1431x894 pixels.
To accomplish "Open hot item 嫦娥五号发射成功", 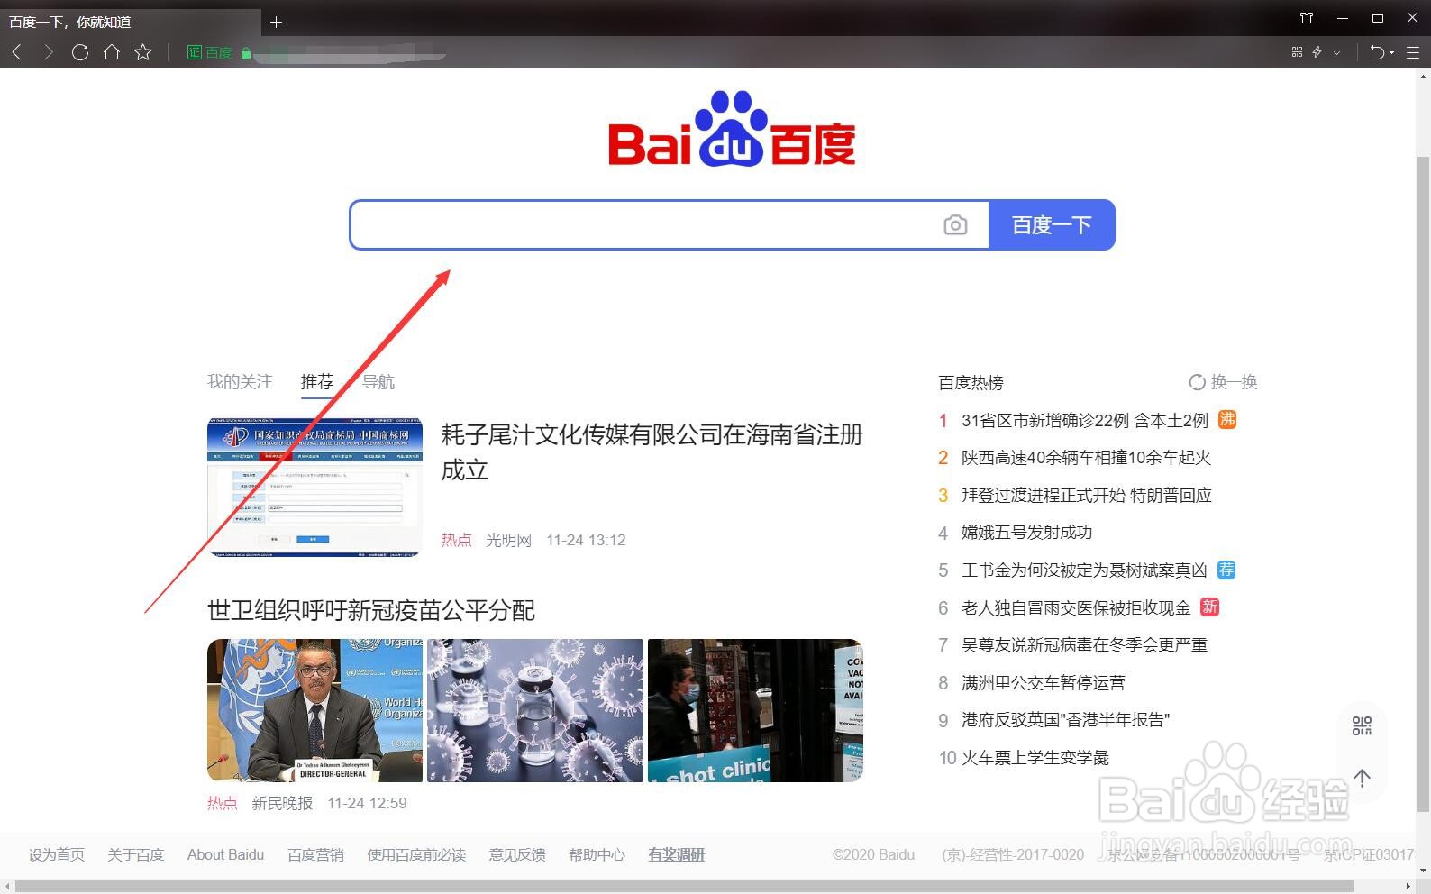I will [x=1026, y=533].
